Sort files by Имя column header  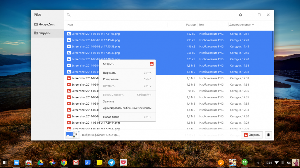[x=70, y=25]
